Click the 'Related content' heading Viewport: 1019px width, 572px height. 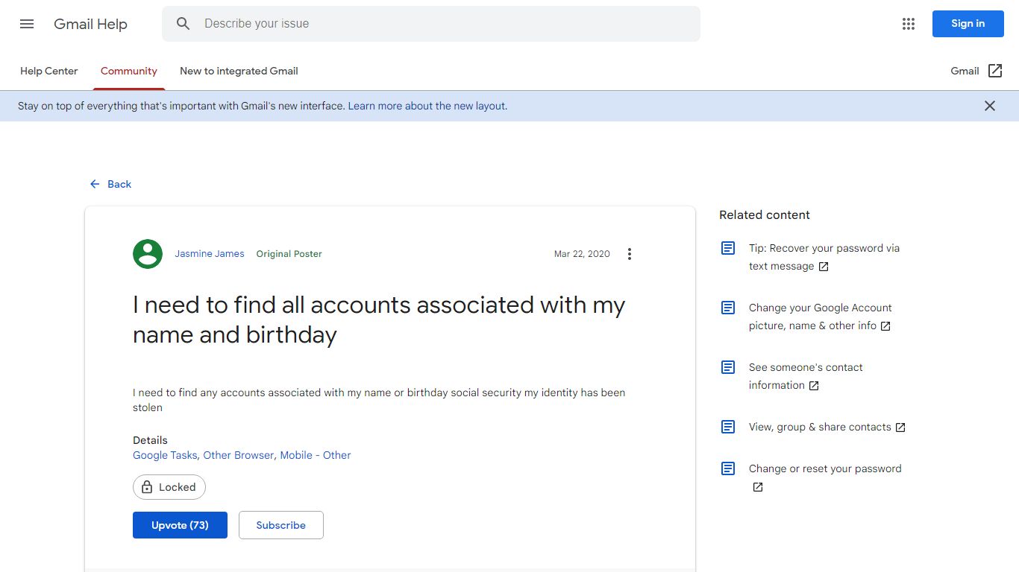(765, 214)
